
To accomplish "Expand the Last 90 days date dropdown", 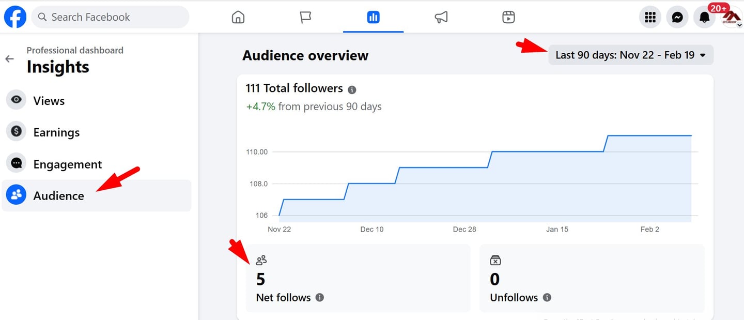I will [x=631, y=55].
